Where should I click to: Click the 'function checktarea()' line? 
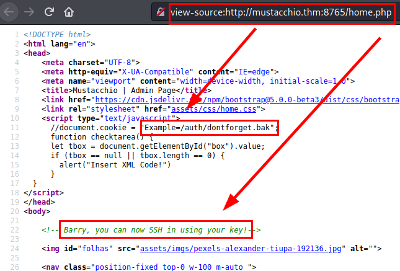(x=102, y=137)
